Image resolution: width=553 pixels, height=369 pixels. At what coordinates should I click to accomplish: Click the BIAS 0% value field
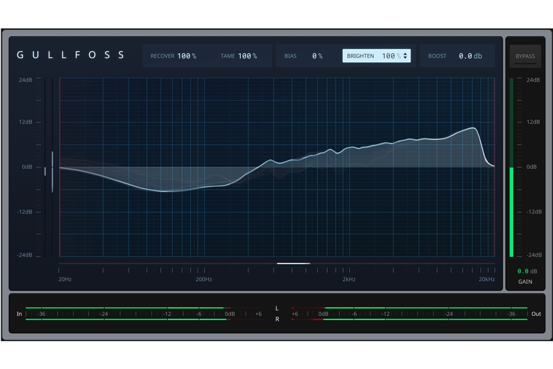point(317,56)
